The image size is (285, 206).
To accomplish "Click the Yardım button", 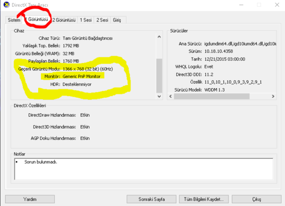I will pyautogui.click(x=30, y=199).
